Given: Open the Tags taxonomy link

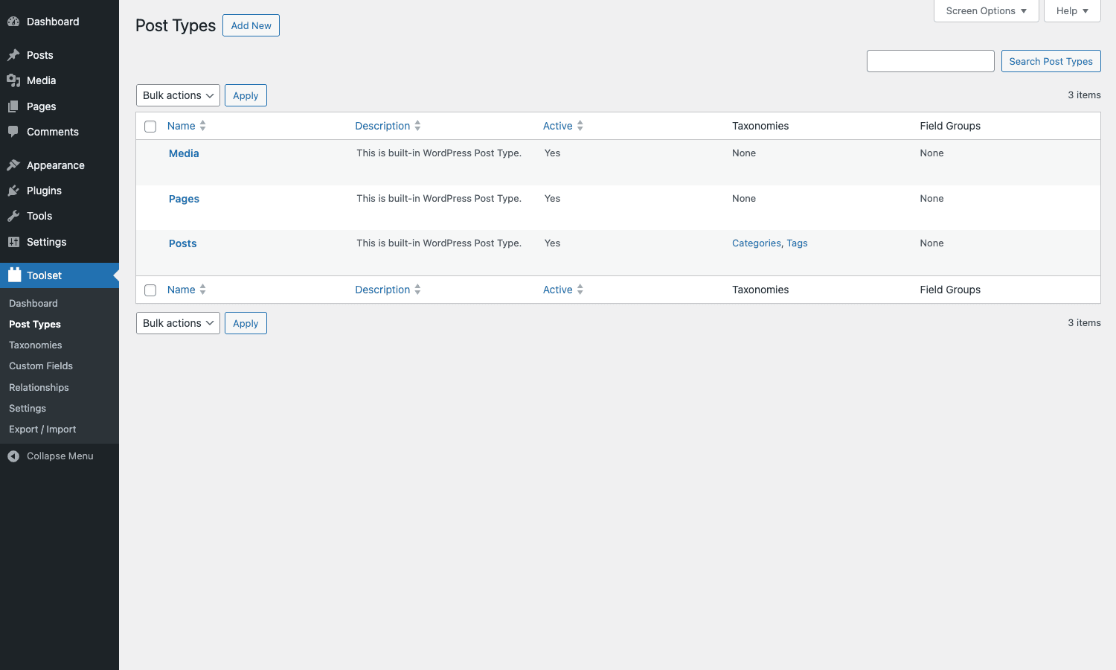Looking at the screenshot, I should pos(797,243).
